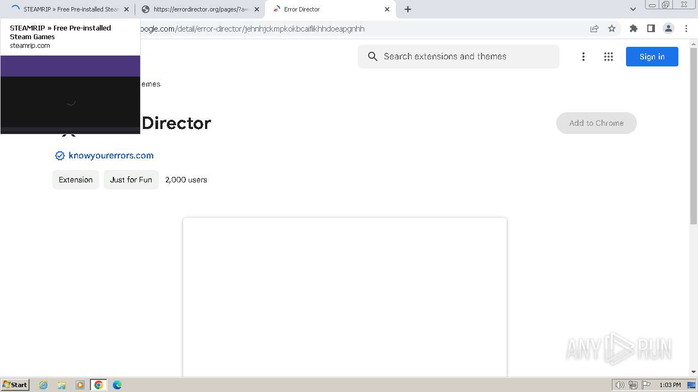Image resolution: width=698 pixels, height=392 pixels.
Task: Close the Error Director tab
Action: [x=387, y=9]
